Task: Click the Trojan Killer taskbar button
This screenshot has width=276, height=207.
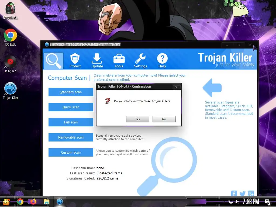Action: coord(60,202)
